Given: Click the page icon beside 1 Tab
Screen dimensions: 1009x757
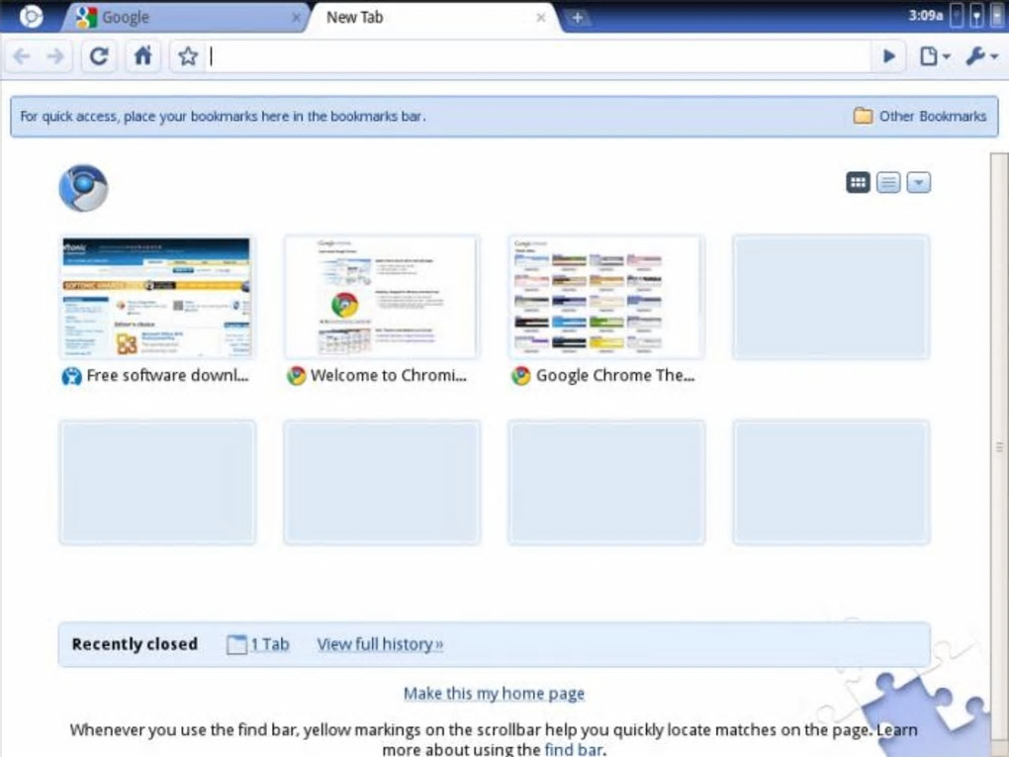Looking at the screenshot, I should tap(236, 644).
